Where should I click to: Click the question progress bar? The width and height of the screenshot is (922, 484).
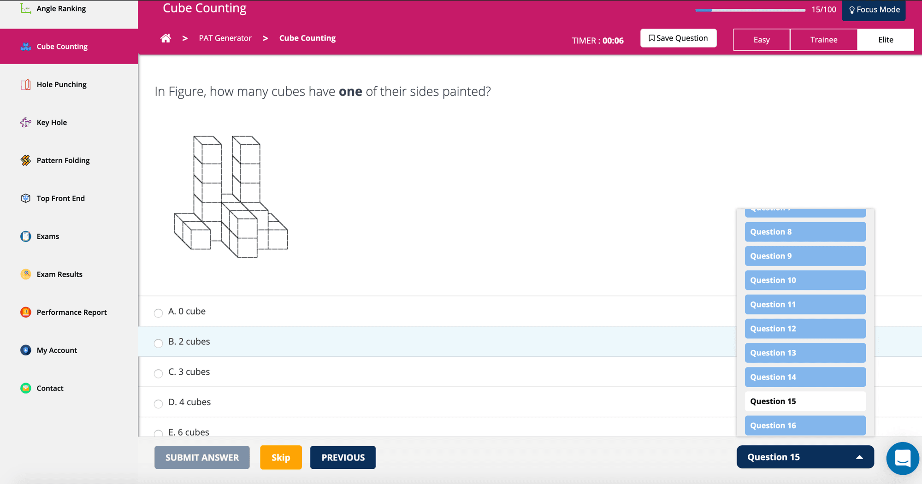pyautogui.click(x=750, y=10)
